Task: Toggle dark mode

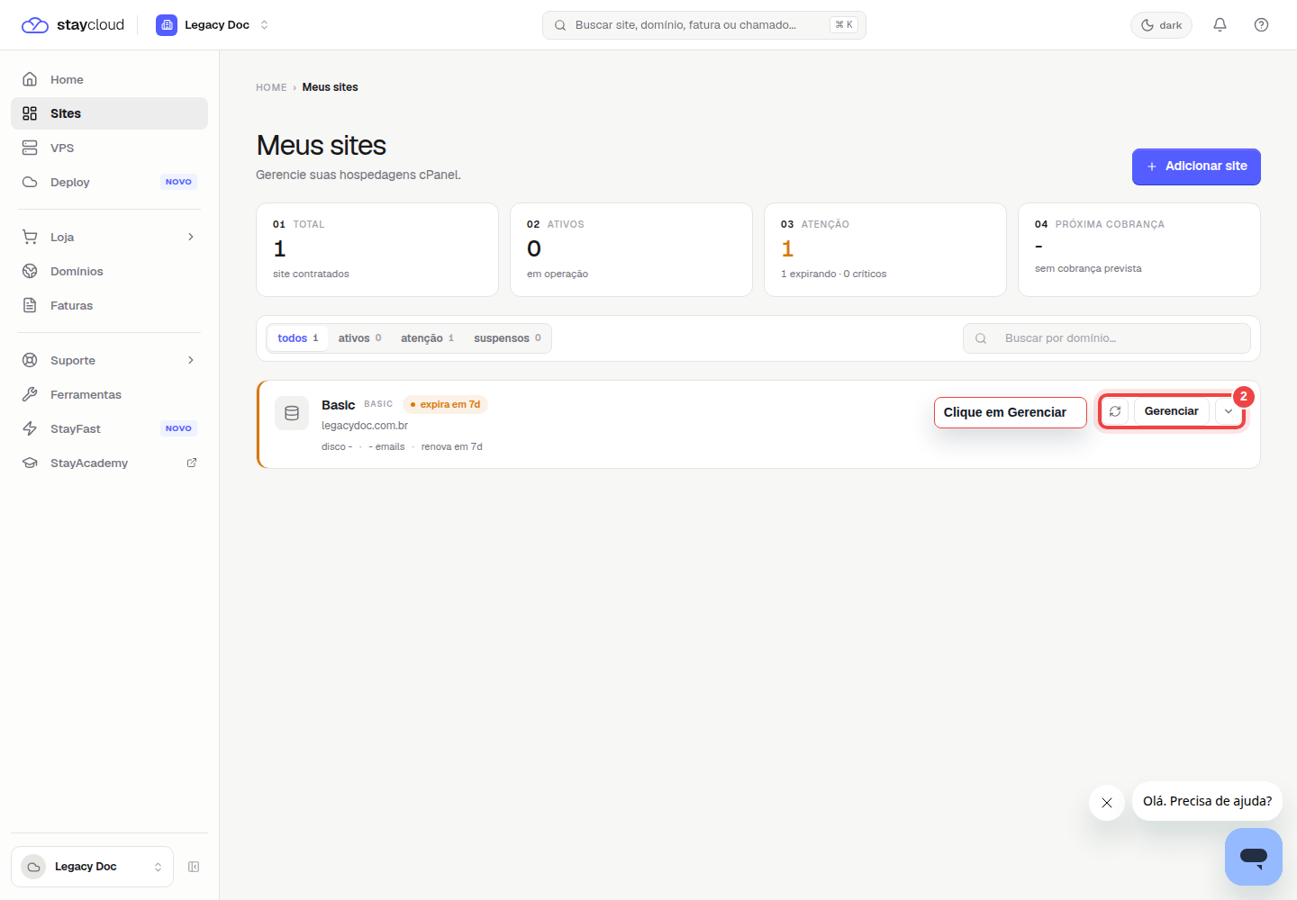Action: point(1161,25)
